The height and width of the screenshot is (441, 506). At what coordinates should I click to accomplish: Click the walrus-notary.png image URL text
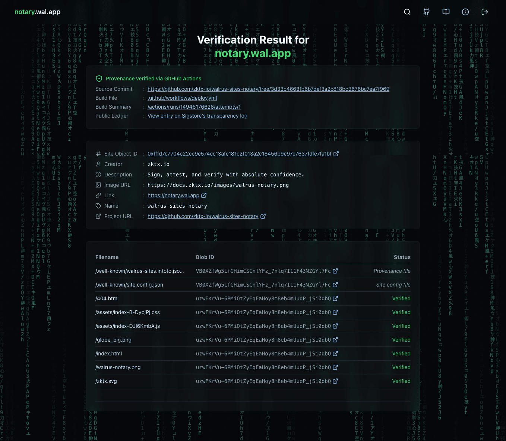click(218, 185)
